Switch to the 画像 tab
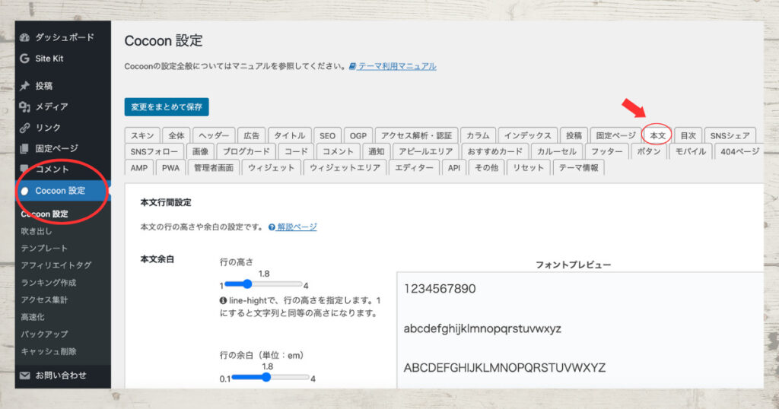 [200, 151]
